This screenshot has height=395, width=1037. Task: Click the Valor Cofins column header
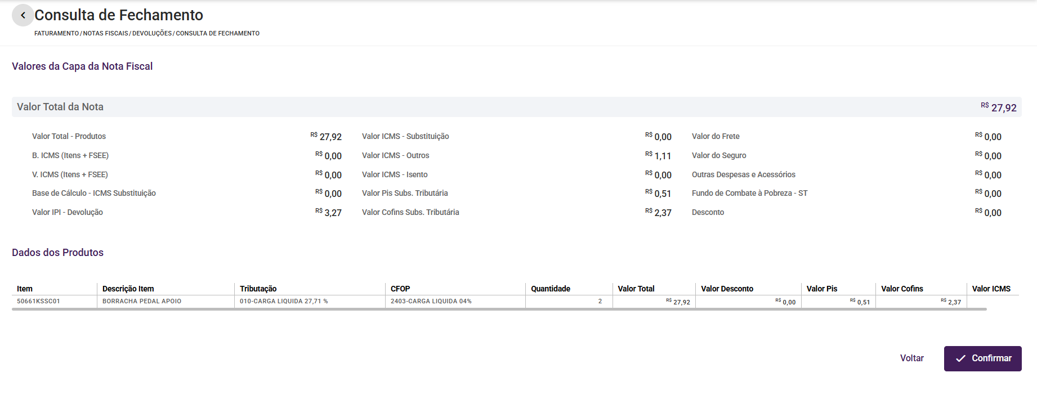pos(902,289)
